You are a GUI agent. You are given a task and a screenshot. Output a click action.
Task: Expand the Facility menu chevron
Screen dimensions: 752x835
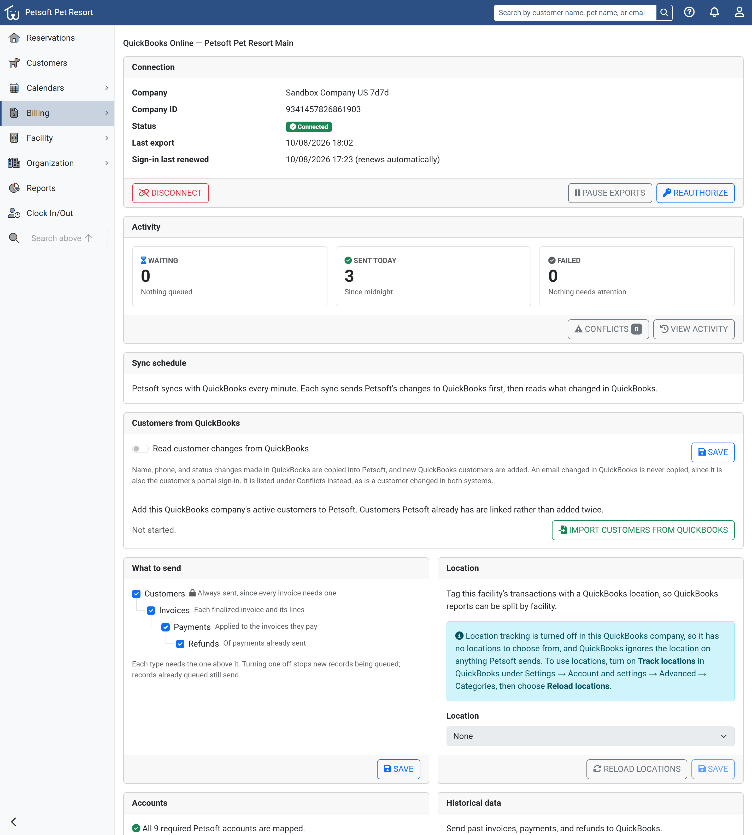pos(107,138)
